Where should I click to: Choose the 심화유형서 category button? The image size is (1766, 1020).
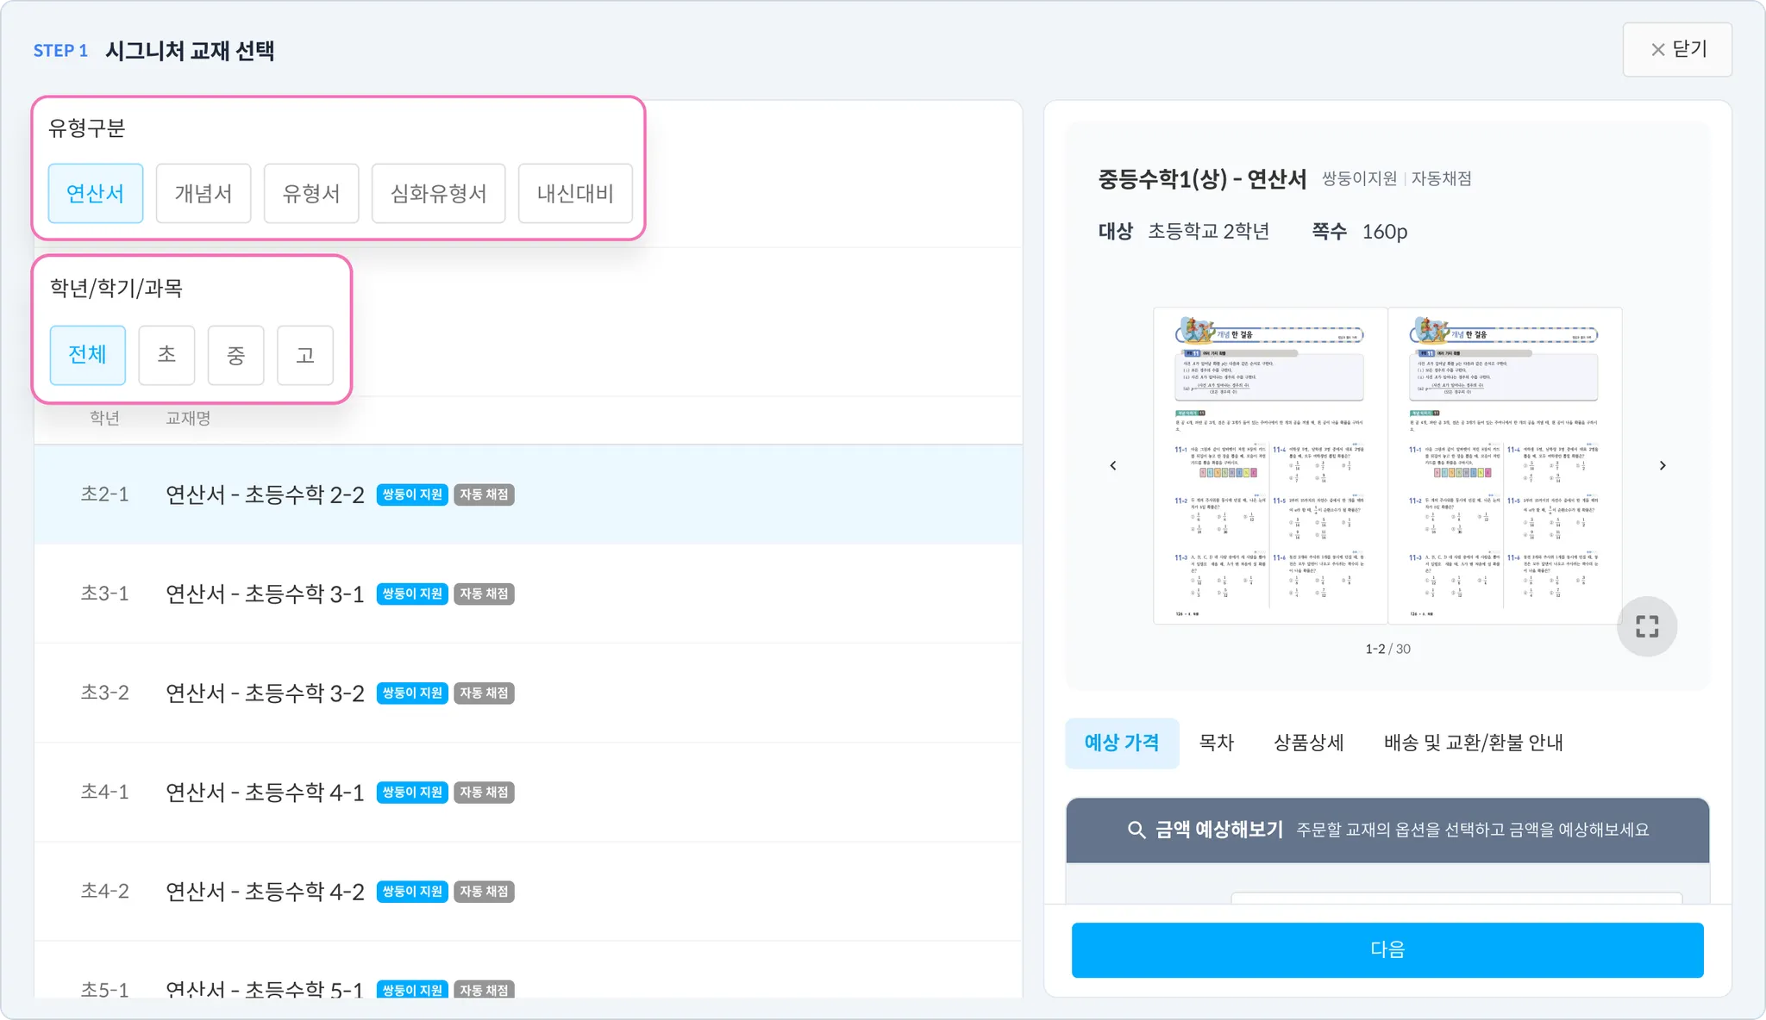click(x=438, y=193)
